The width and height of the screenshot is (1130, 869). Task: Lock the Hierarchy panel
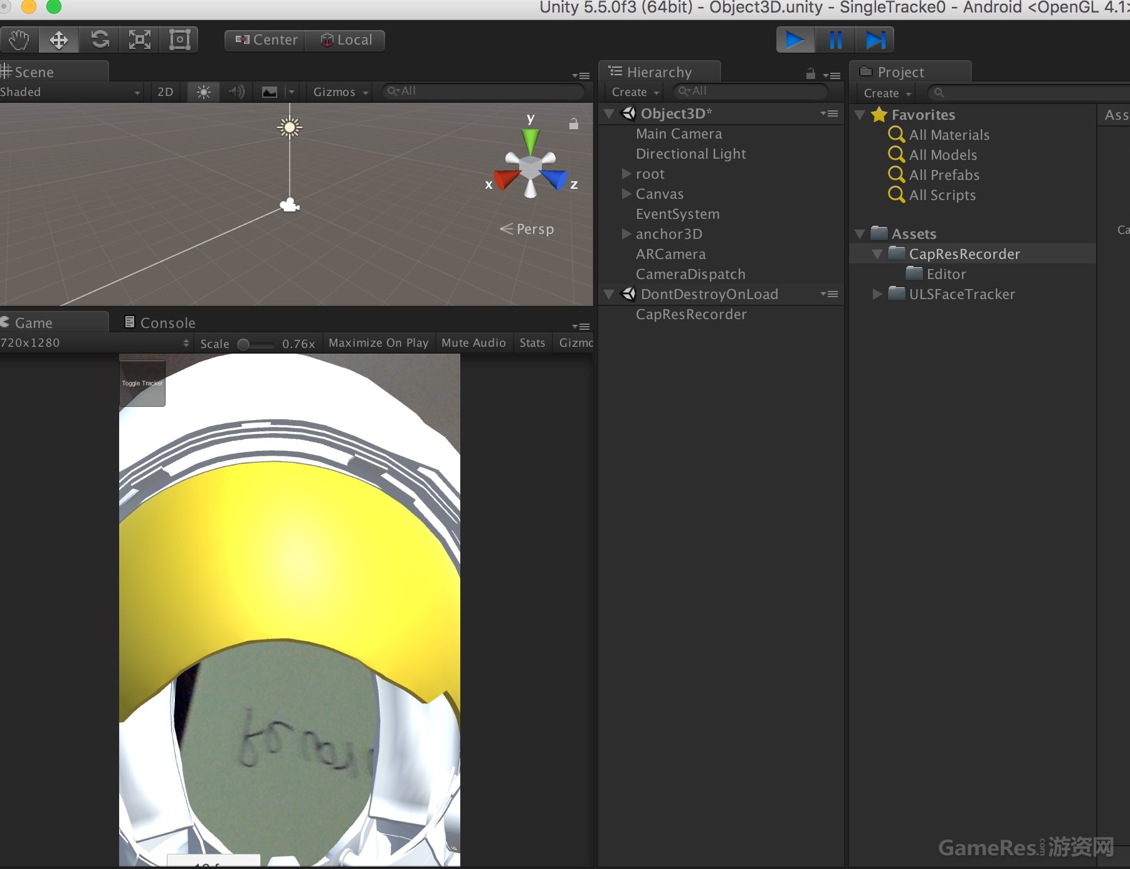click(x=810, y=74)
